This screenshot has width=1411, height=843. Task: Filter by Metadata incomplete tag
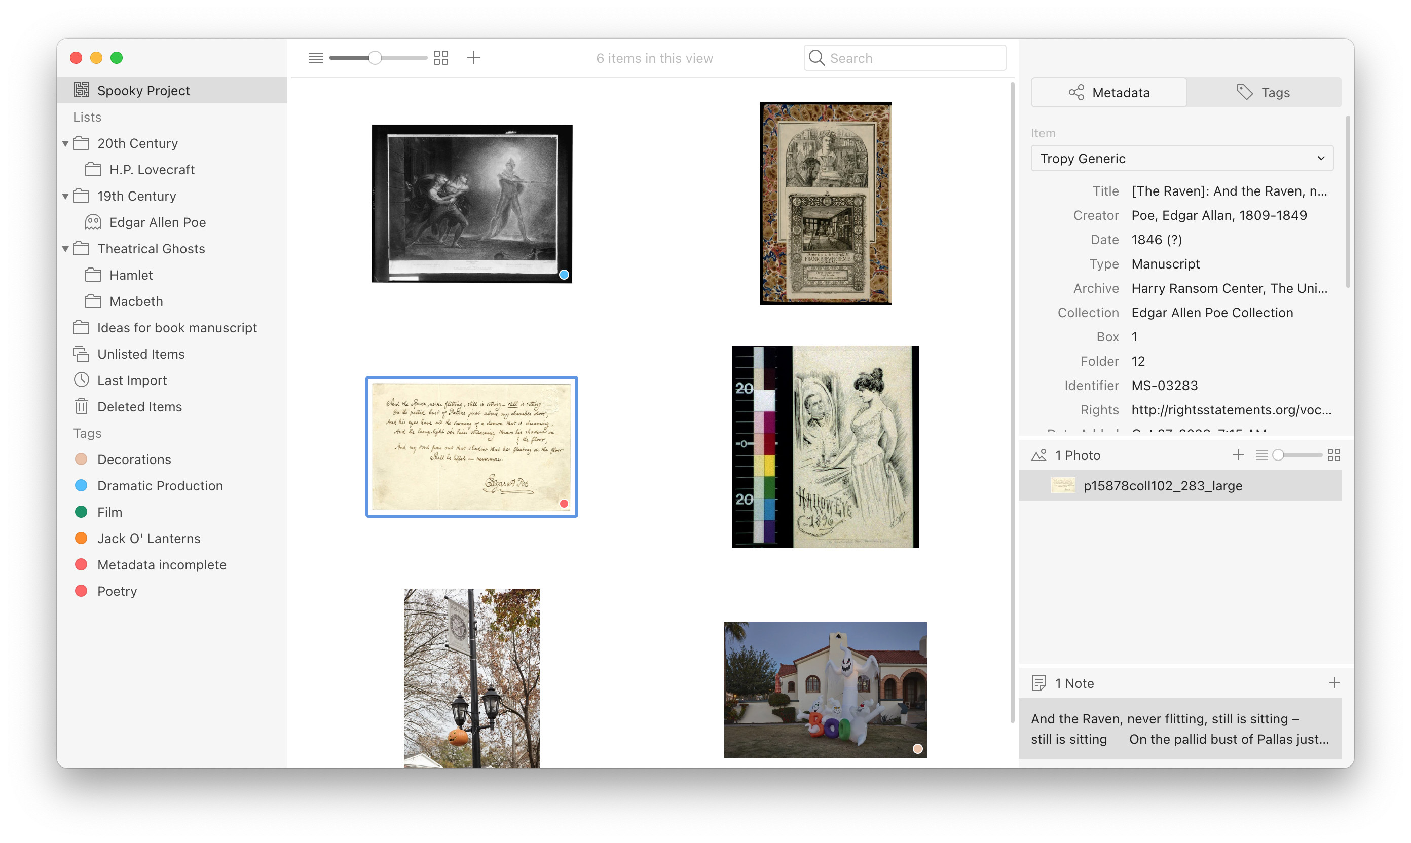pos(172,565)
